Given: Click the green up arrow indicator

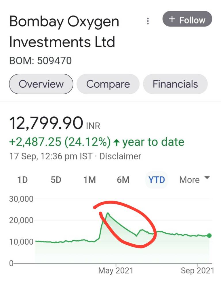Looking at the screenshot, I should [x=116, y=142].
